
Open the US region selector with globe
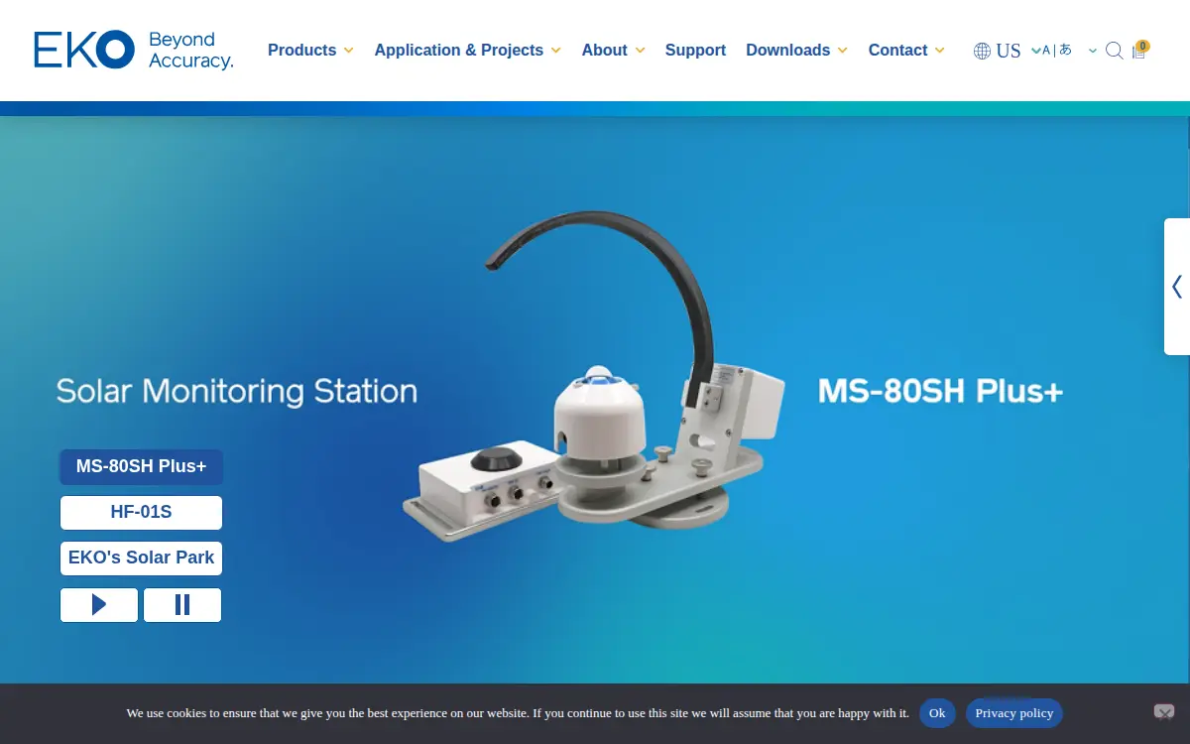pyautogui.click(x=1007, y=51)
